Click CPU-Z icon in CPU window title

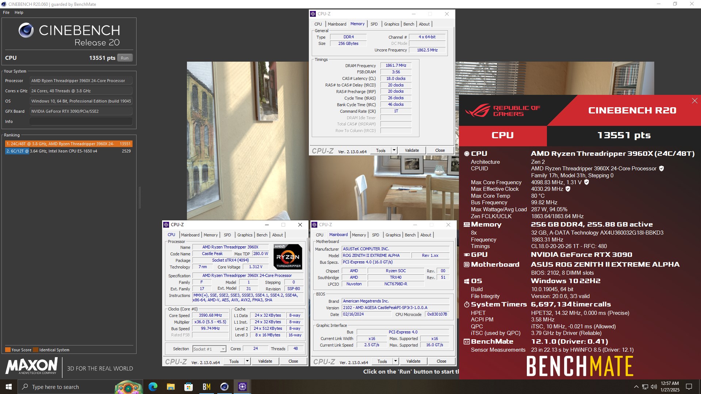[166, 225]
